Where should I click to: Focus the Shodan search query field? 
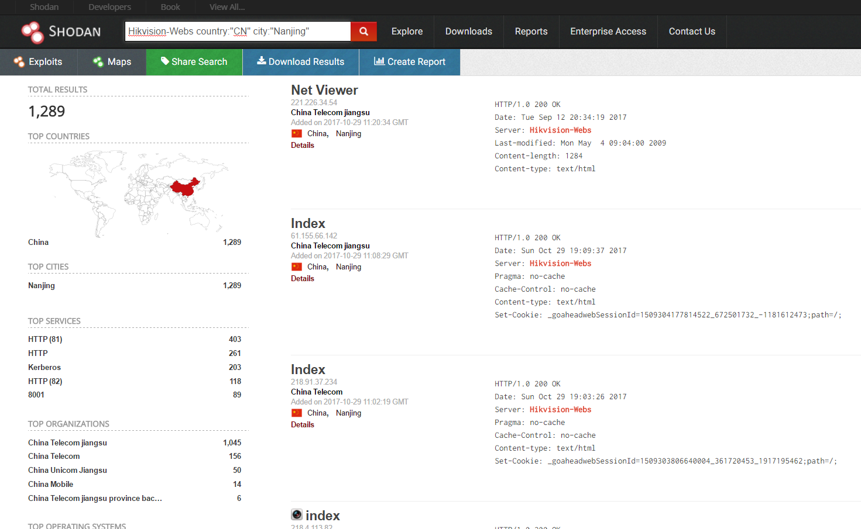[238, 32]
